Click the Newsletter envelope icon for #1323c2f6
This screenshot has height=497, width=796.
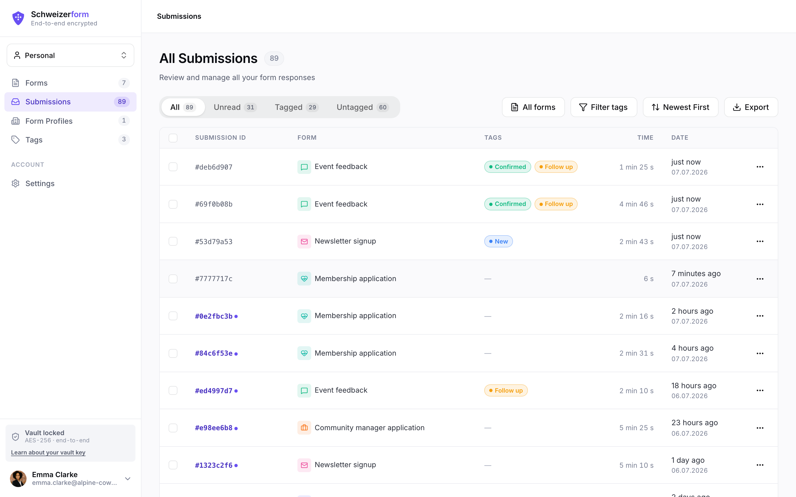tap(304, 465)
